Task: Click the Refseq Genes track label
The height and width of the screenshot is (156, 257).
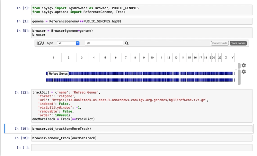Action: [58, 74]
